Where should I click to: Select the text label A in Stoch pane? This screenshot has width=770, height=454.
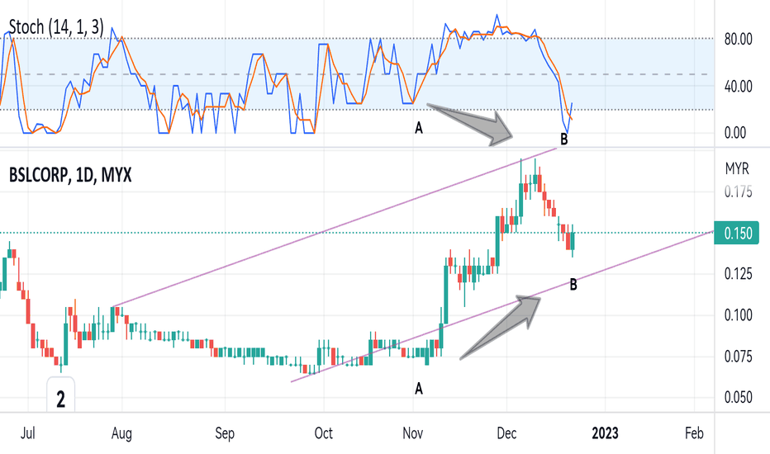click(x=419, y=128)
